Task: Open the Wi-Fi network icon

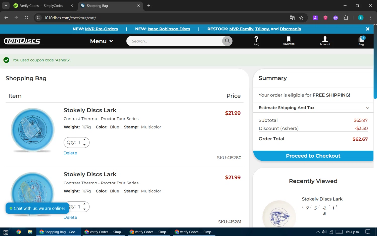Action: click(x=331, y=232)
